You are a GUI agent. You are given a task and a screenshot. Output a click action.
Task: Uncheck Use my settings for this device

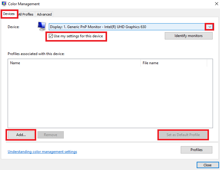[x=51, y=36]
